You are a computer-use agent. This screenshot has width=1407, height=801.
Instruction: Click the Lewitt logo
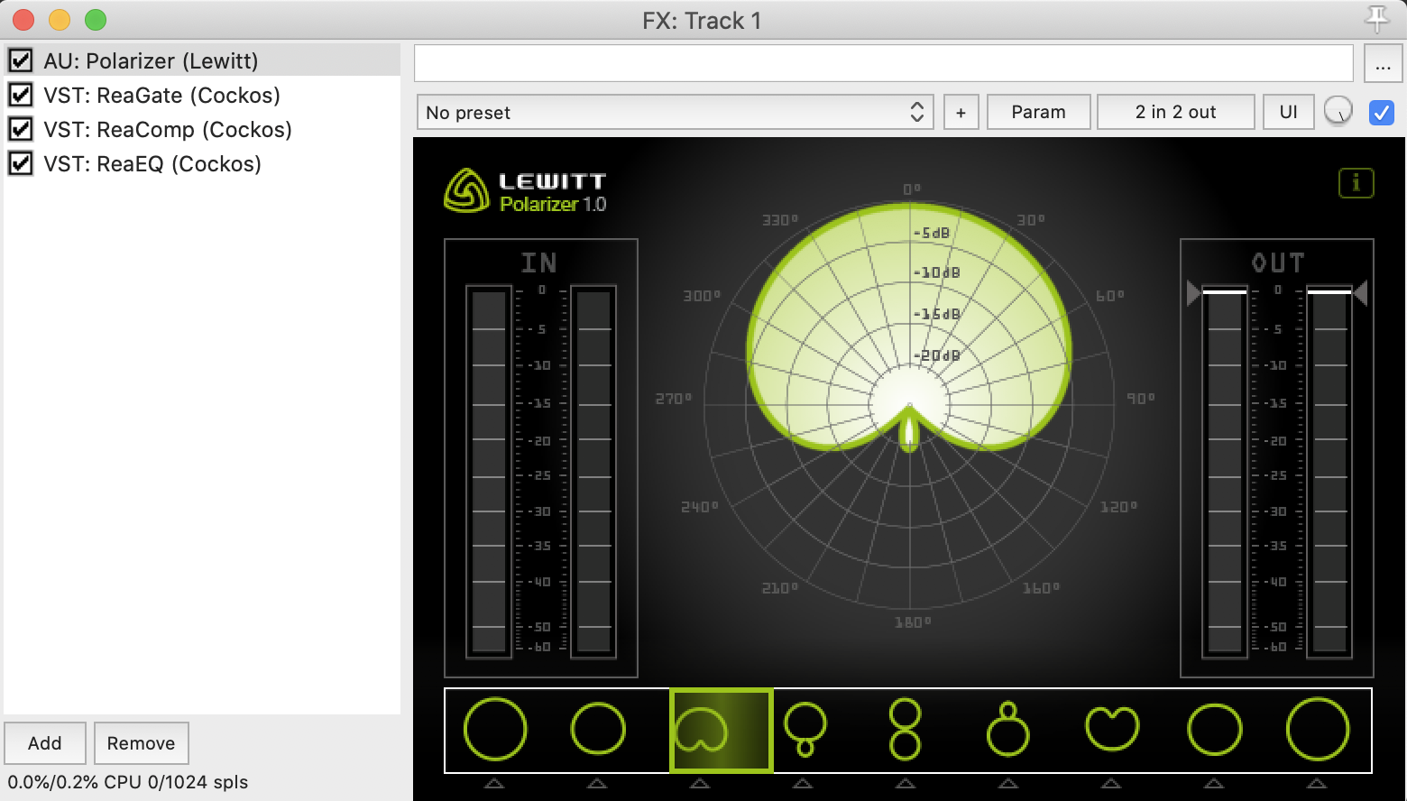pos(465,190)
